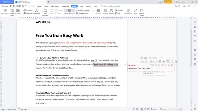Apply highlight color from mini toolbar
This screenshot has width=198, height=111.
tap(160, 61)
